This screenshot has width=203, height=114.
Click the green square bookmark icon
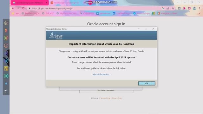[154, 13]
